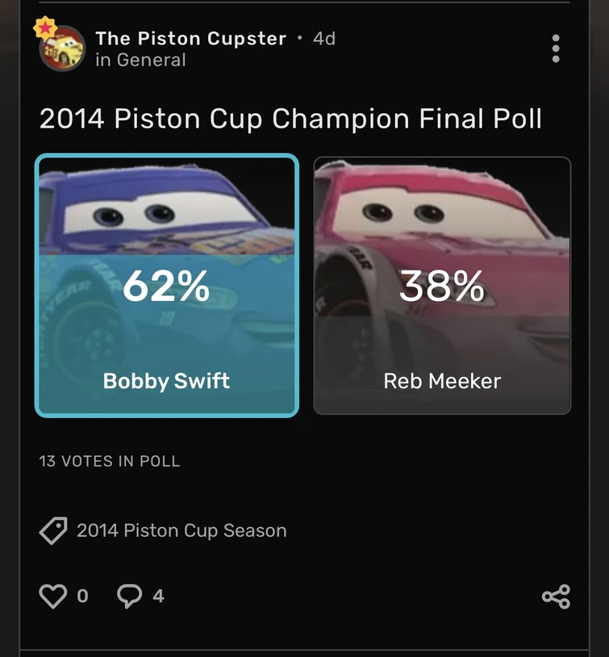The height and width of the screenshot is (657, 609).
Task: Like the post with the heart icon
Action: (x=53, y=596)
